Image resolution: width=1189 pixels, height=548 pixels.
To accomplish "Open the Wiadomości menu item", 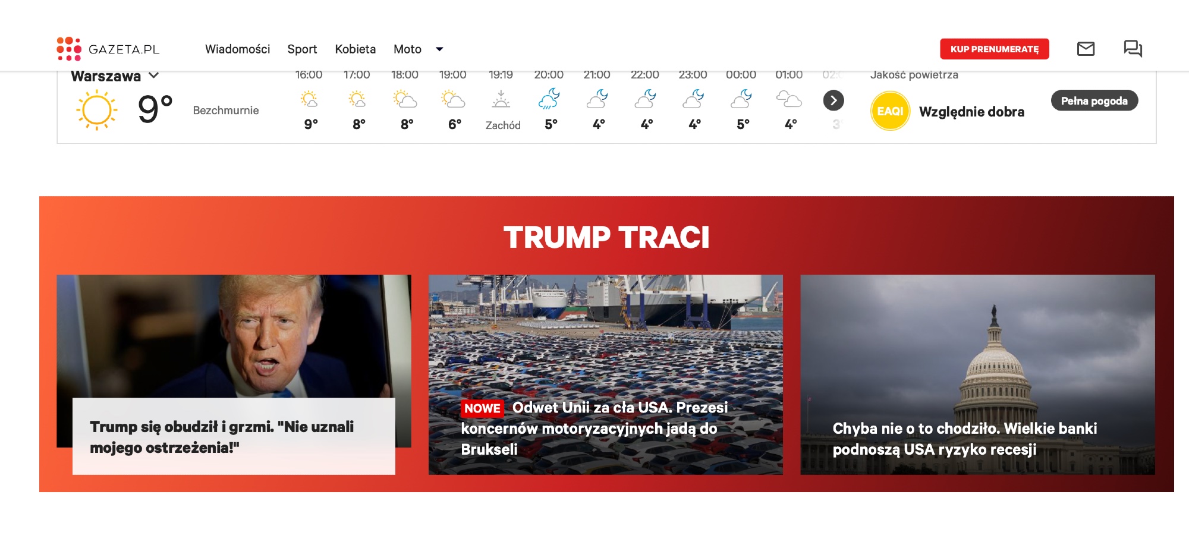I will pyautogui.click(x=237, y=49).
